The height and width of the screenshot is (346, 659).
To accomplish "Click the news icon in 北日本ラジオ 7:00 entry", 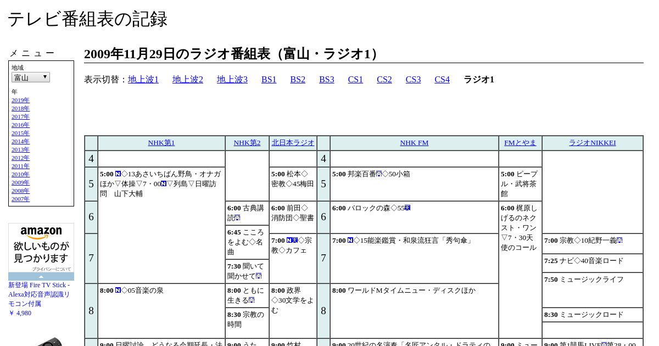I will (x=289, y=241).
